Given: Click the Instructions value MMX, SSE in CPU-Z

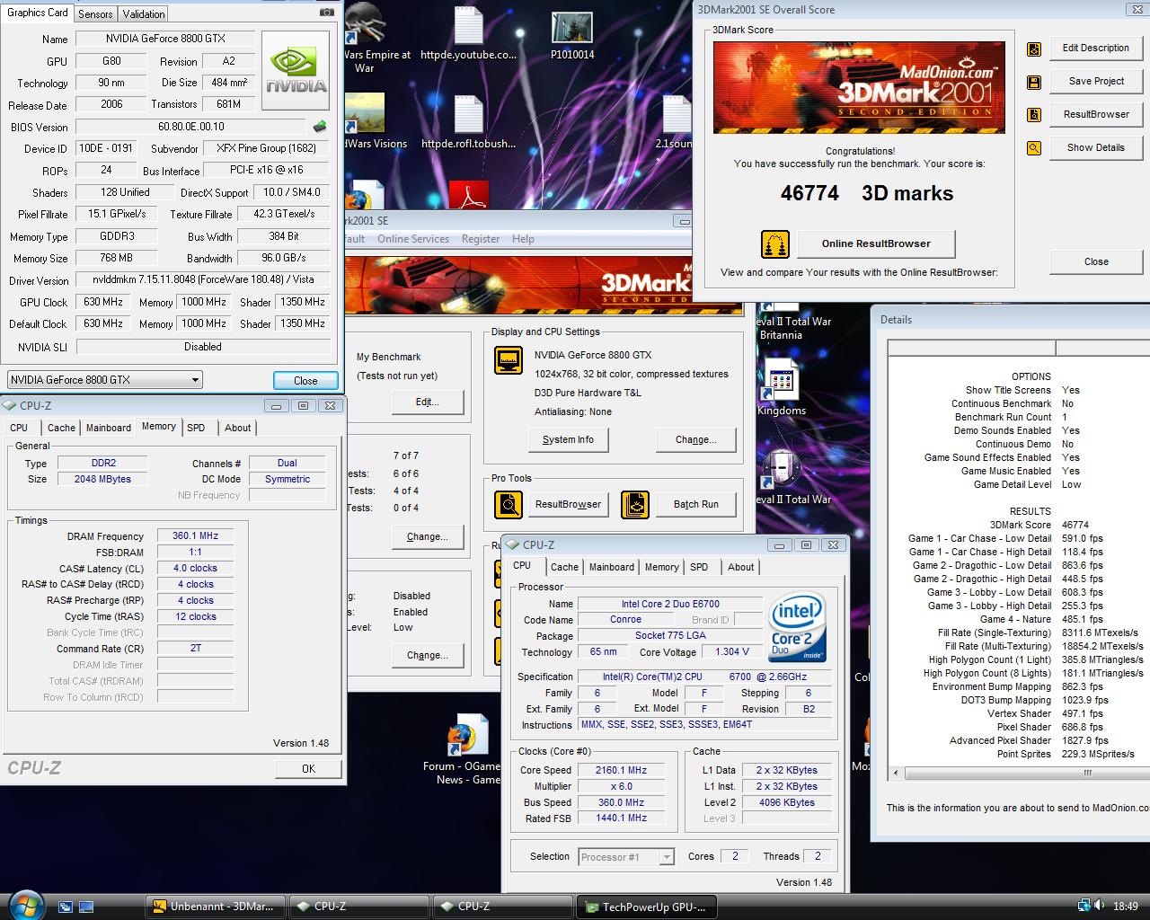Looking at the screenshot, I should click(x=703, y=724).
